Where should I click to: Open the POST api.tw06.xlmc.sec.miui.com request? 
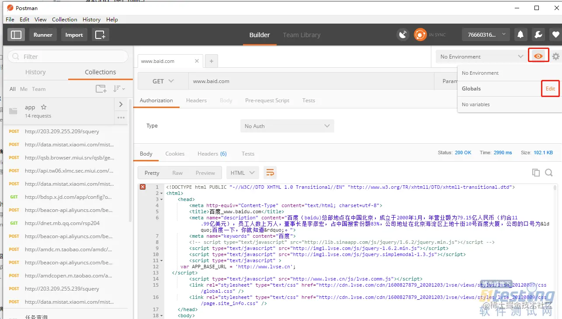(x=66, y=170)
